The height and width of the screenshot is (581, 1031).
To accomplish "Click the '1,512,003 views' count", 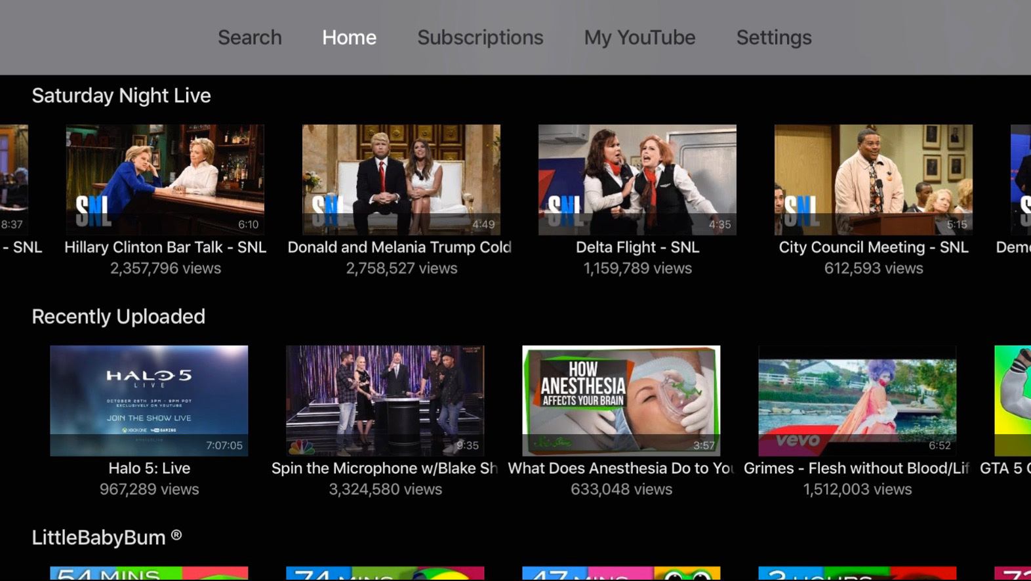I will [x=857, y=489].
